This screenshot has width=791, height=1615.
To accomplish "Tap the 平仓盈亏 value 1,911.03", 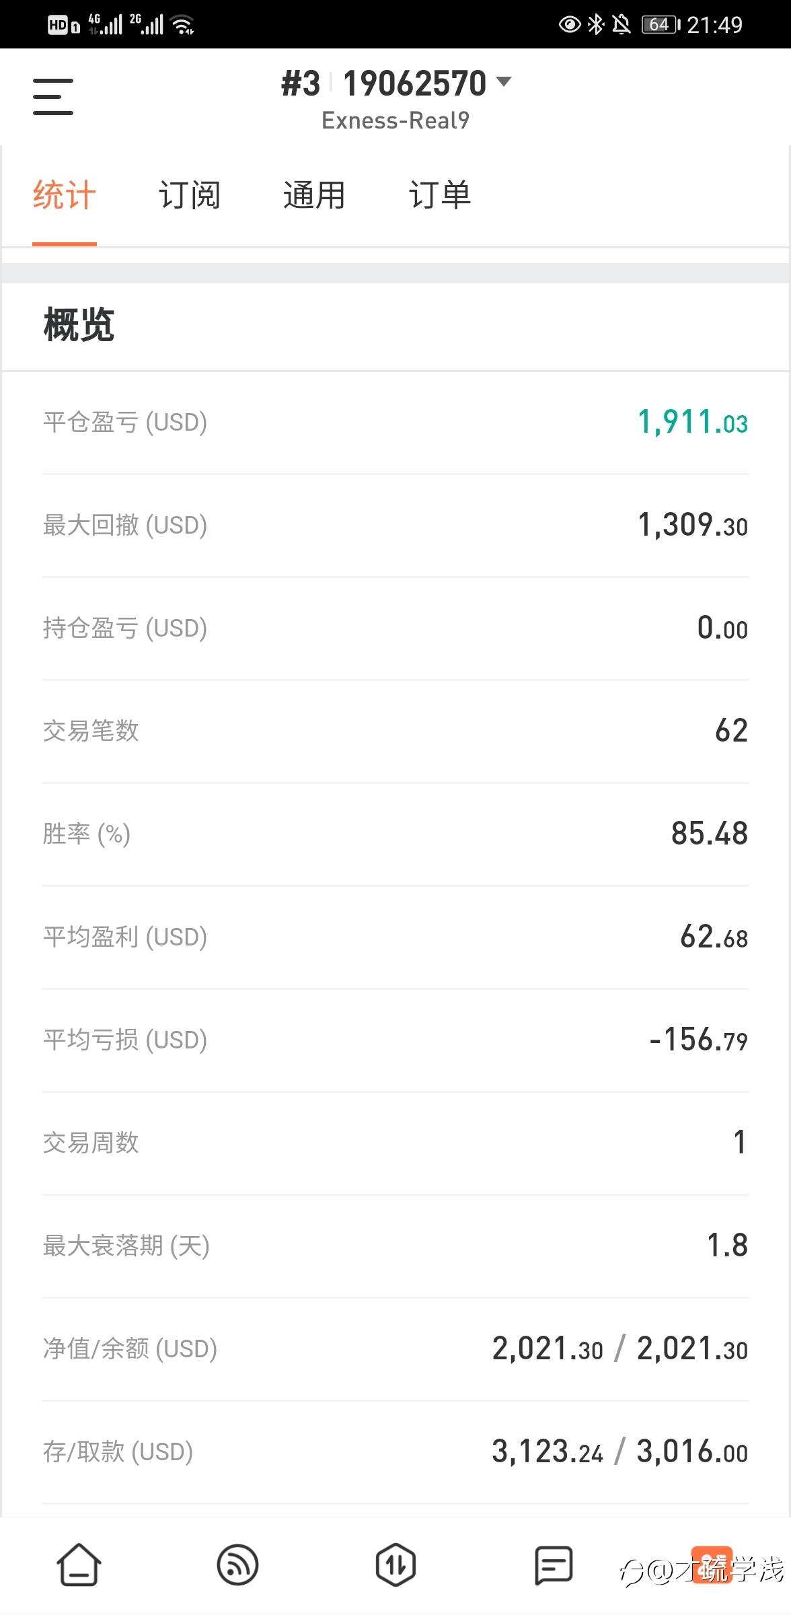I will tap(692, 422).
